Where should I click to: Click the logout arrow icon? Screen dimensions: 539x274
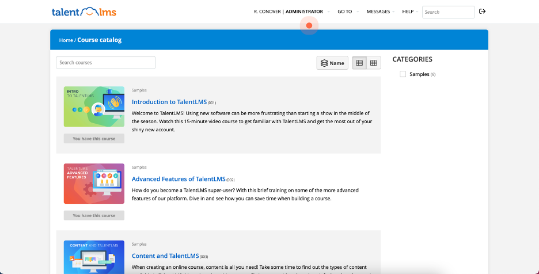(483, 12)
